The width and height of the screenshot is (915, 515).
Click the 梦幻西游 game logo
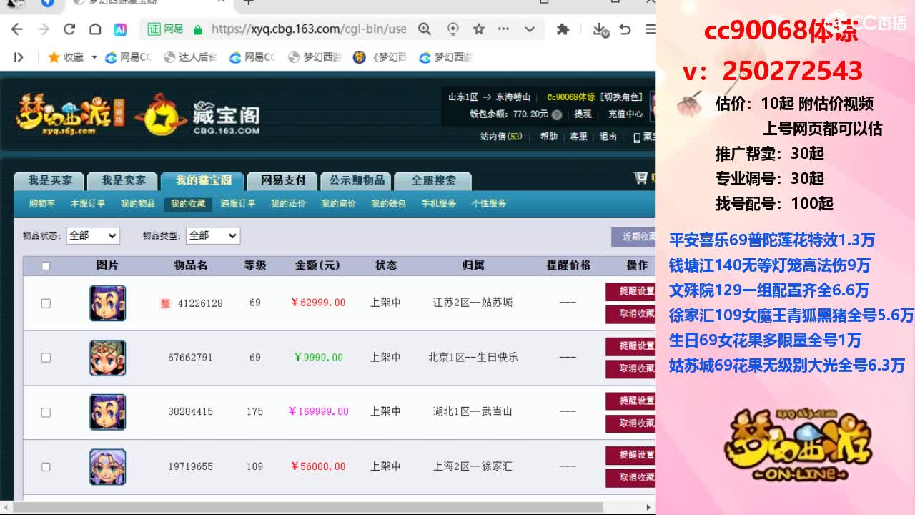[70, 114]
